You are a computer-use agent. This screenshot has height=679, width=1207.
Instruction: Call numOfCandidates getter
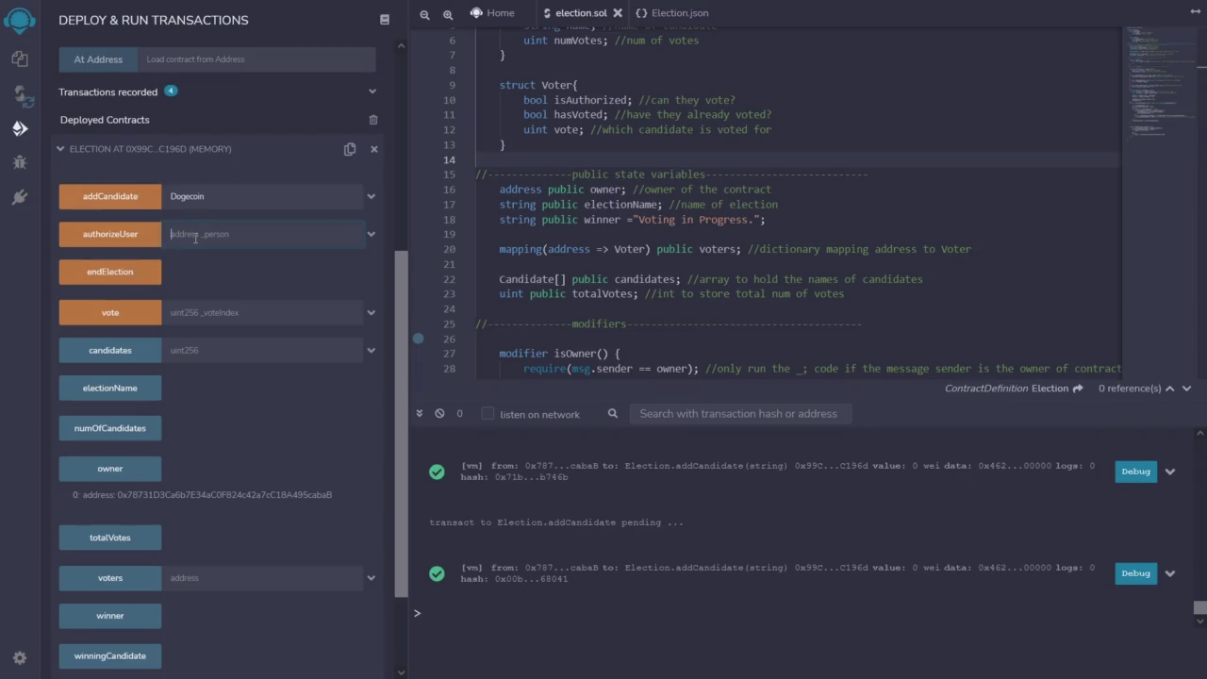coord(110,428)
